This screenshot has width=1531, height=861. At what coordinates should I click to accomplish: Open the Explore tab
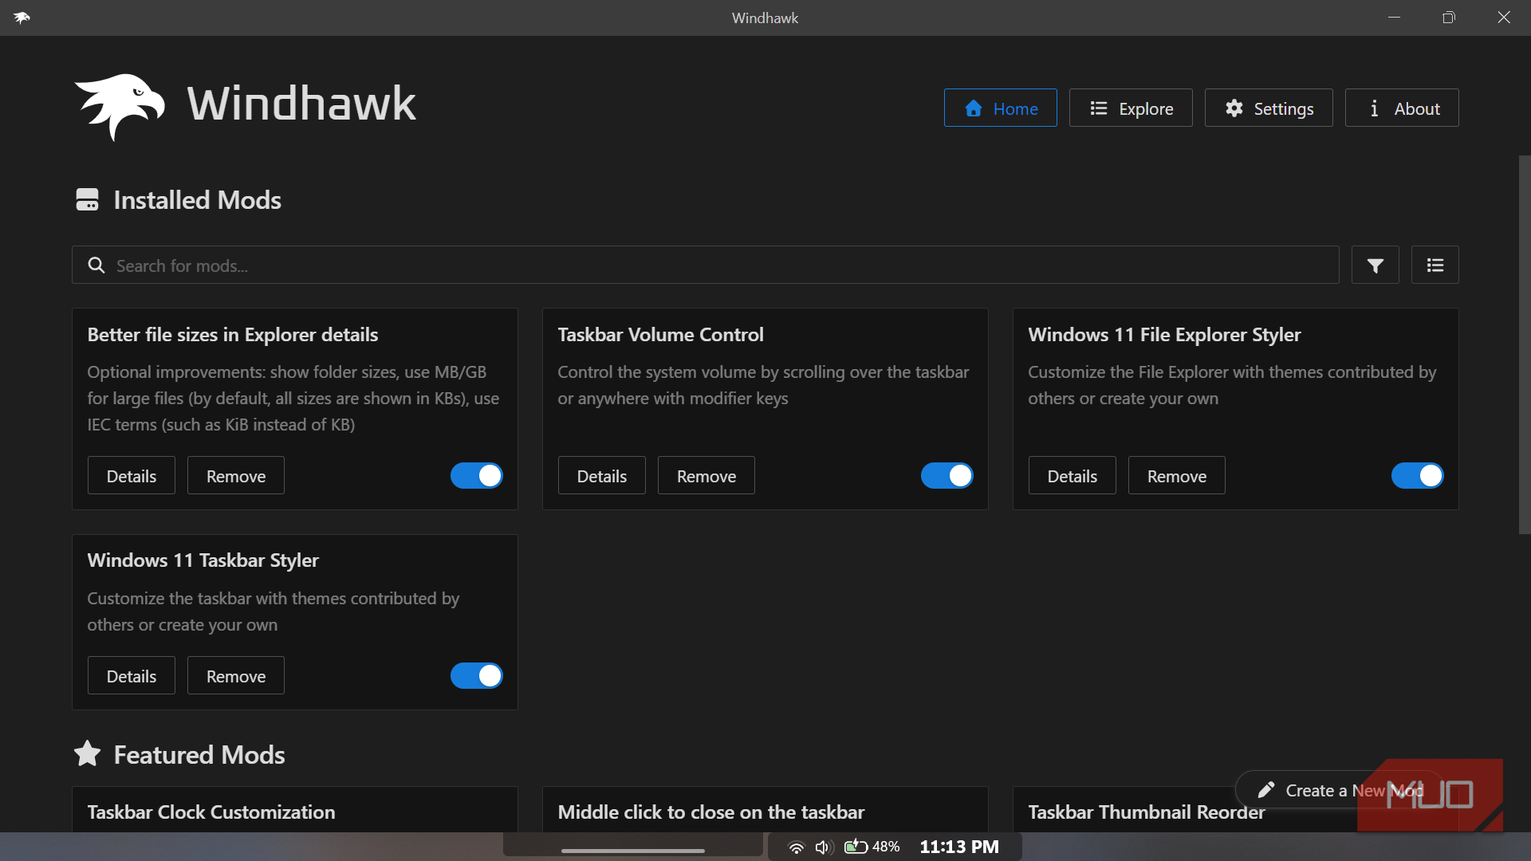click(x=1131, y=108)
